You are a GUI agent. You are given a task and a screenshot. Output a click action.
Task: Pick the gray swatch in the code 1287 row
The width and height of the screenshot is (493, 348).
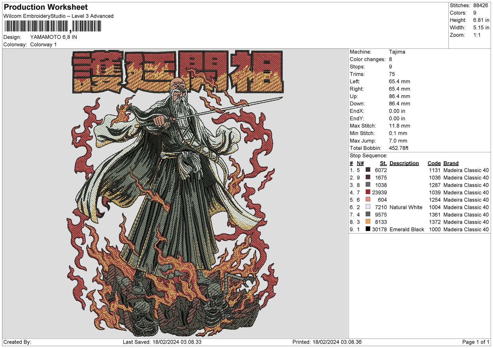pyautogui.click(x=368, y=185)
